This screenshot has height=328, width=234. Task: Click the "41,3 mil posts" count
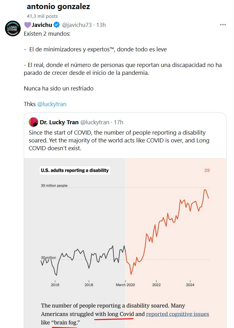42,16
